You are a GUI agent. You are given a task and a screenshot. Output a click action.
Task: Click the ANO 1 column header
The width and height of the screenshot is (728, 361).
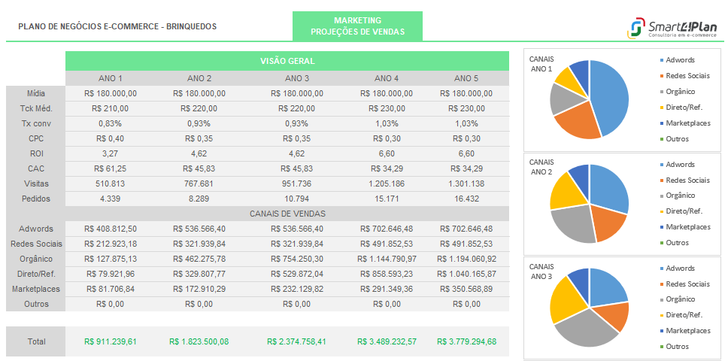click(x=111, y=78)
